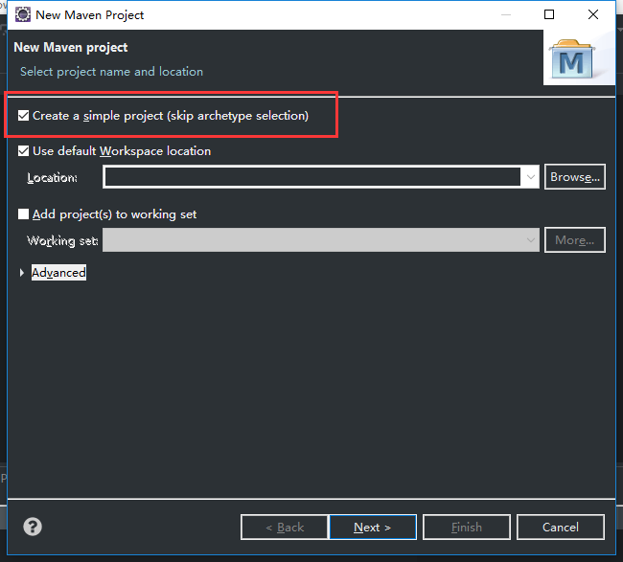Close the New Maven Project dialog
Screen dimensions: 623x562
click(593, 14)
